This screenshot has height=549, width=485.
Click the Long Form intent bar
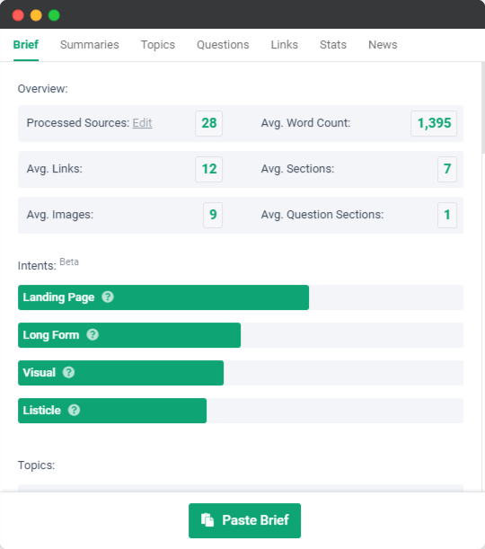[129, 335]
